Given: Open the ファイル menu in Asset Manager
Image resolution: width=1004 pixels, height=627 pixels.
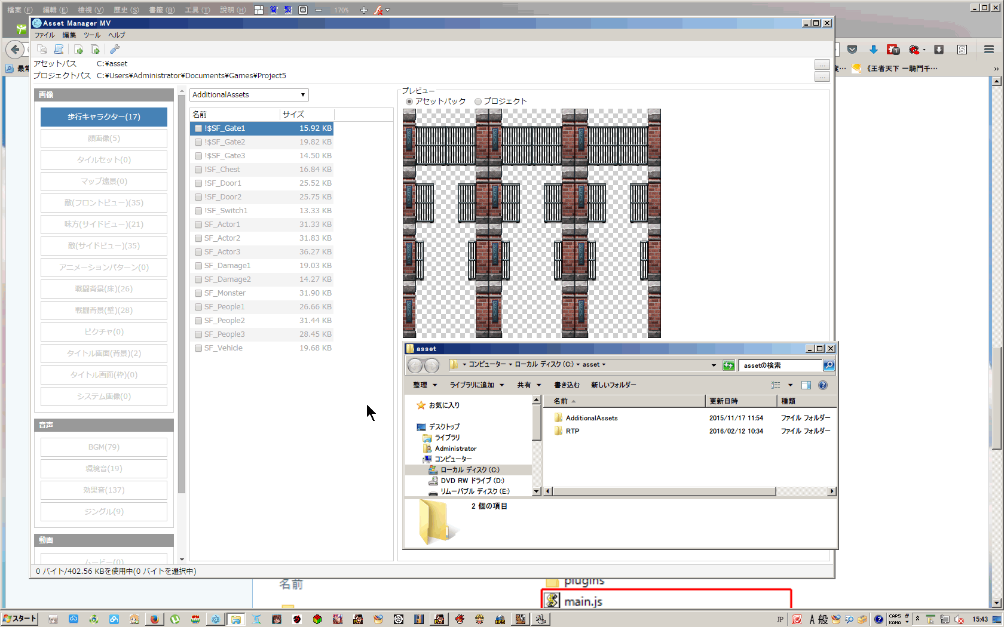Looking at the screenshot, I should click(x=44, y=35).
